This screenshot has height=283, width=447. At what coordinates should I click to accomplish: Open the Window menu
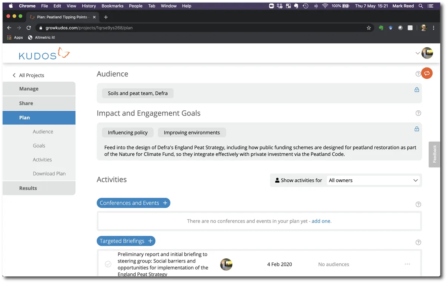point(169,6)
